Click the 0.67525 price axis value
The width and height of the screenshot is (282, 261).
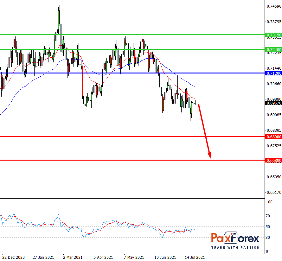(x=274, y=146)
